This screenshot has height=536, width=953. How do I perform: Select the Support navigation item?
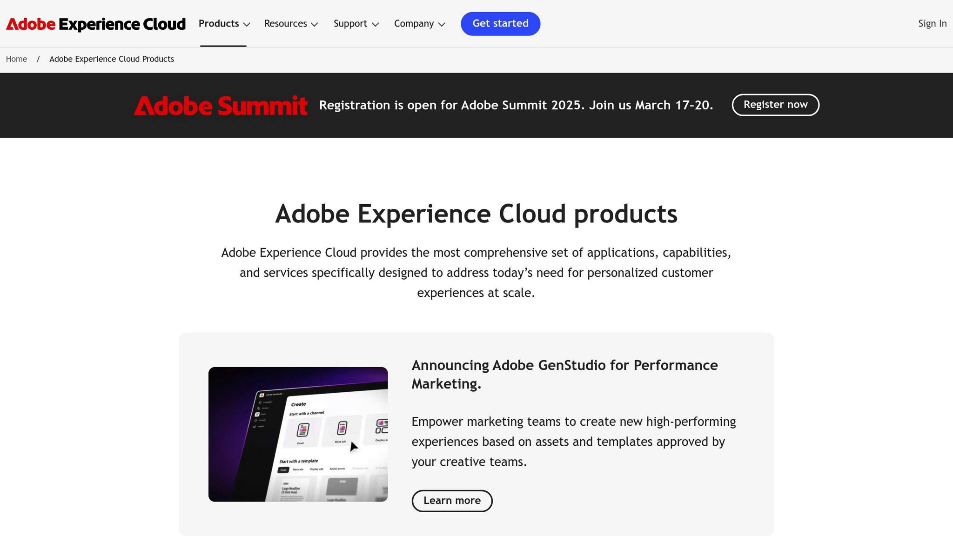pos(350,23)
